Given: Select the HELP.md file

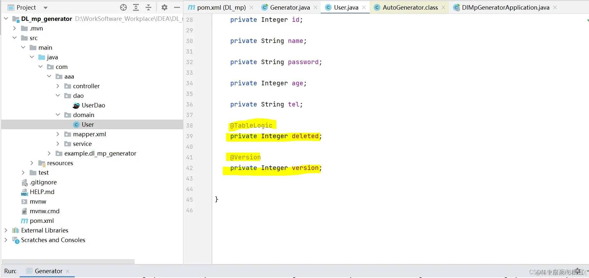Looking at the screenshot, I should pos(42,192).
